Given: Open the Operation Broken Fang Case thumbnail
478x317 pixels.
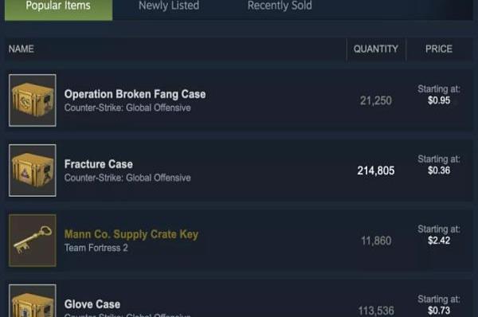Looking at the screenshot, I should pyautogui.click(x=33, y=100).
